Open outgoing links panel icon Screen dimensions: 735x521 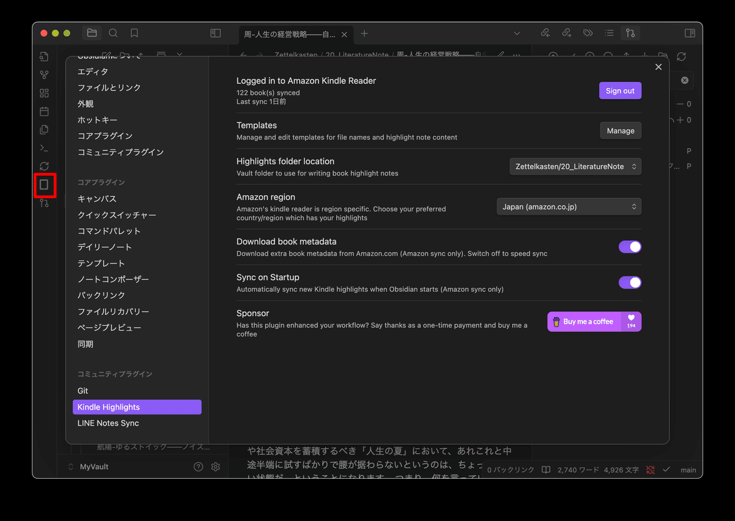[567, 33]
